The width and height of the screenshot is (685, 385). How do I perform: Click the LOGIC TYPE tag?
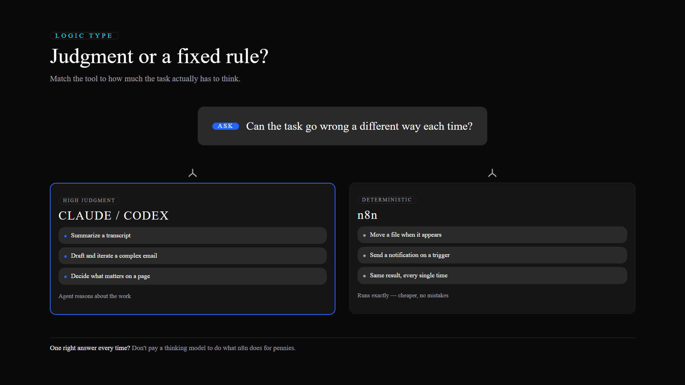tap(84, 36)
